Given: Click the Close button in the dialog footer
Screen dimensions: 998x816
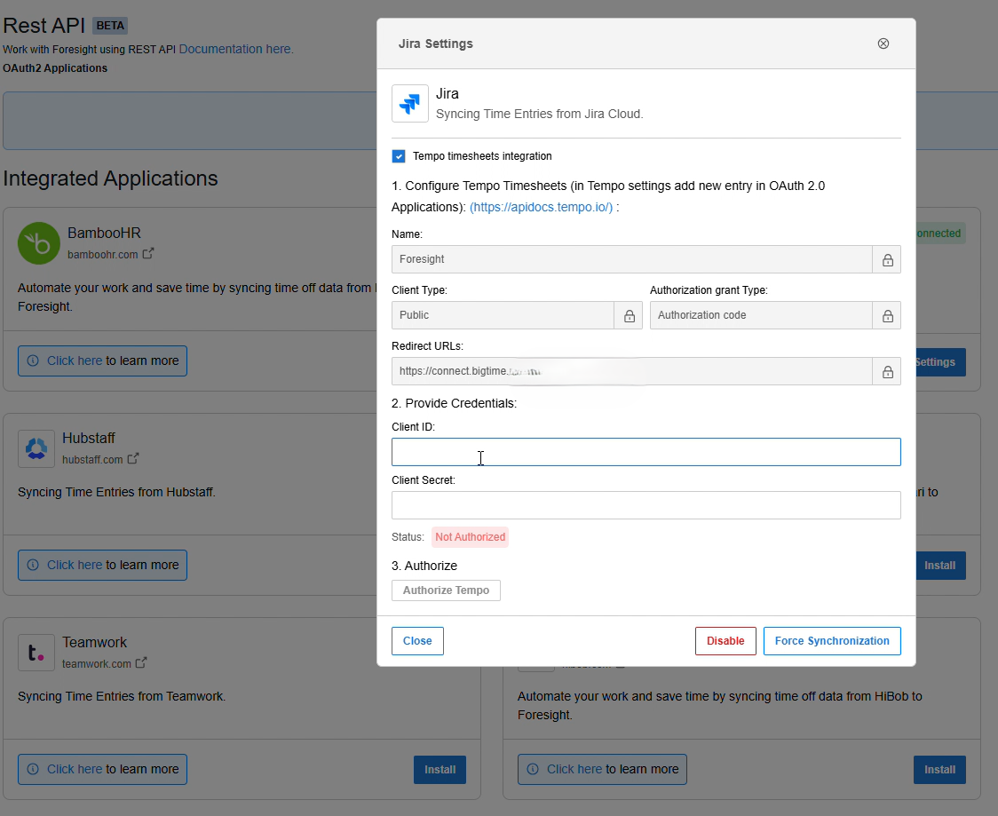Looking at the screenshot, I should click(417, 641).
